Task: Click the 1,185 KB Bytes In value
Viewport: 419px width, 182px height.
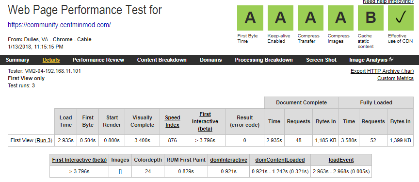Action: coord(326,140)
